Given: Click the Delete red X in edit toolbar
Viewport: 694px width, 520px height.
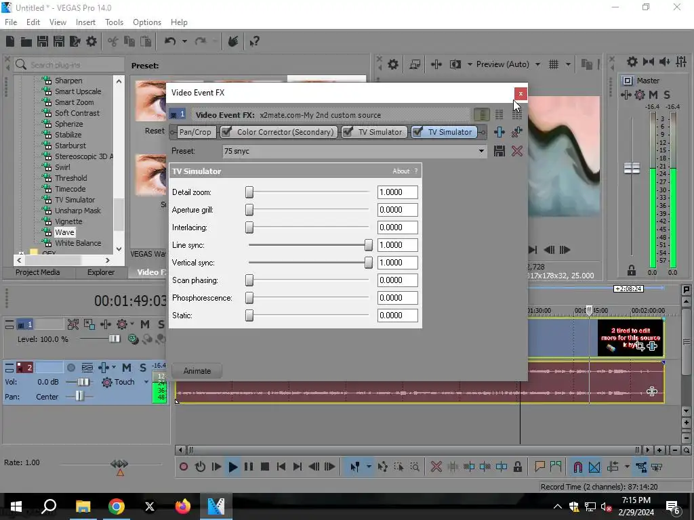Looking at the screenshot, I should [436, 467].
